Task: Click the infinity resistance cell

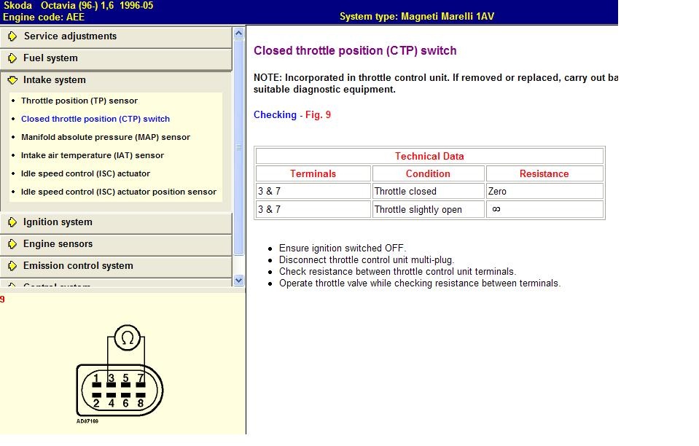Action: [544, 209]
